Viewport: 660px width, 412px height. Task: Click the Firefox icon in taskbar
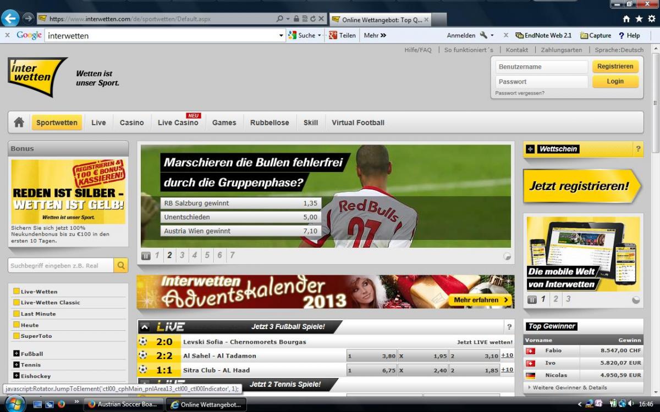point(61,404)
